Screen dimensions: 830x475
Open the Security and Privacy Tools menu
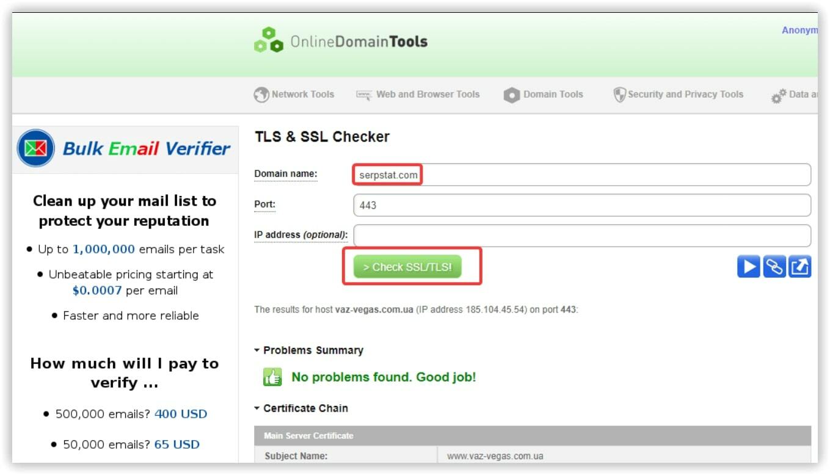(x=678, y=95)
